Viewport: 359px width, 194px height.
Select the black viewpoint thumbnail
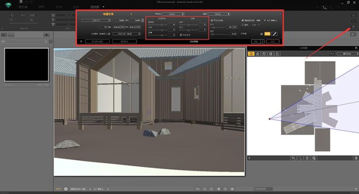coord(26,65)
